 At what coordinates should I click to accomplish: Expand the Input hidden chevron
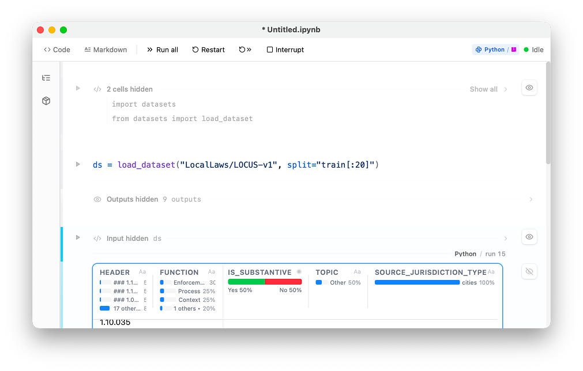click(x=506, y=238)
